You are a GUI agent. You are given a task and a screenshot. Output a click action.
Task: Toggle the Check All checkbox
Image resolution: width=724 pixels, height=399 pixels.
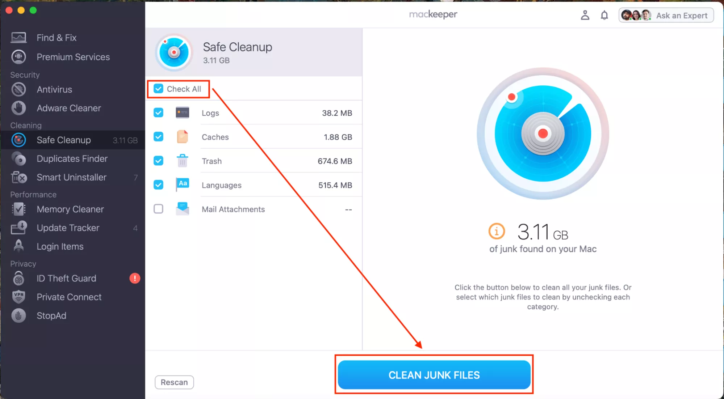click(158, 89)
